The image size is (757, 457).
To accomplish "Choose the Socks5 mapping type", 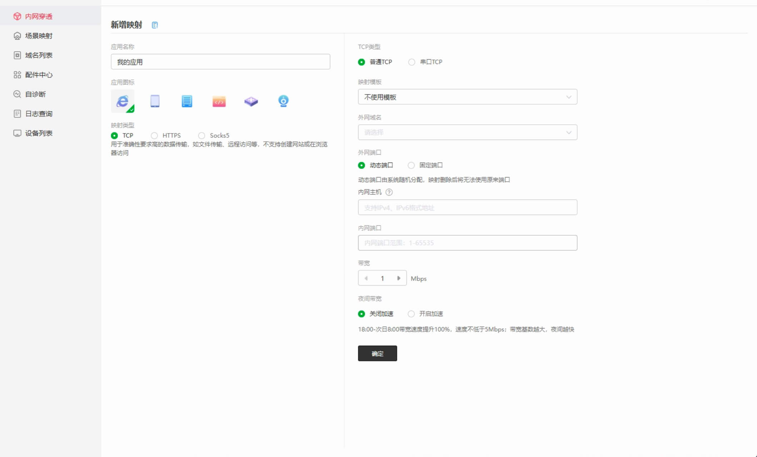I will (x=202, y=136).
